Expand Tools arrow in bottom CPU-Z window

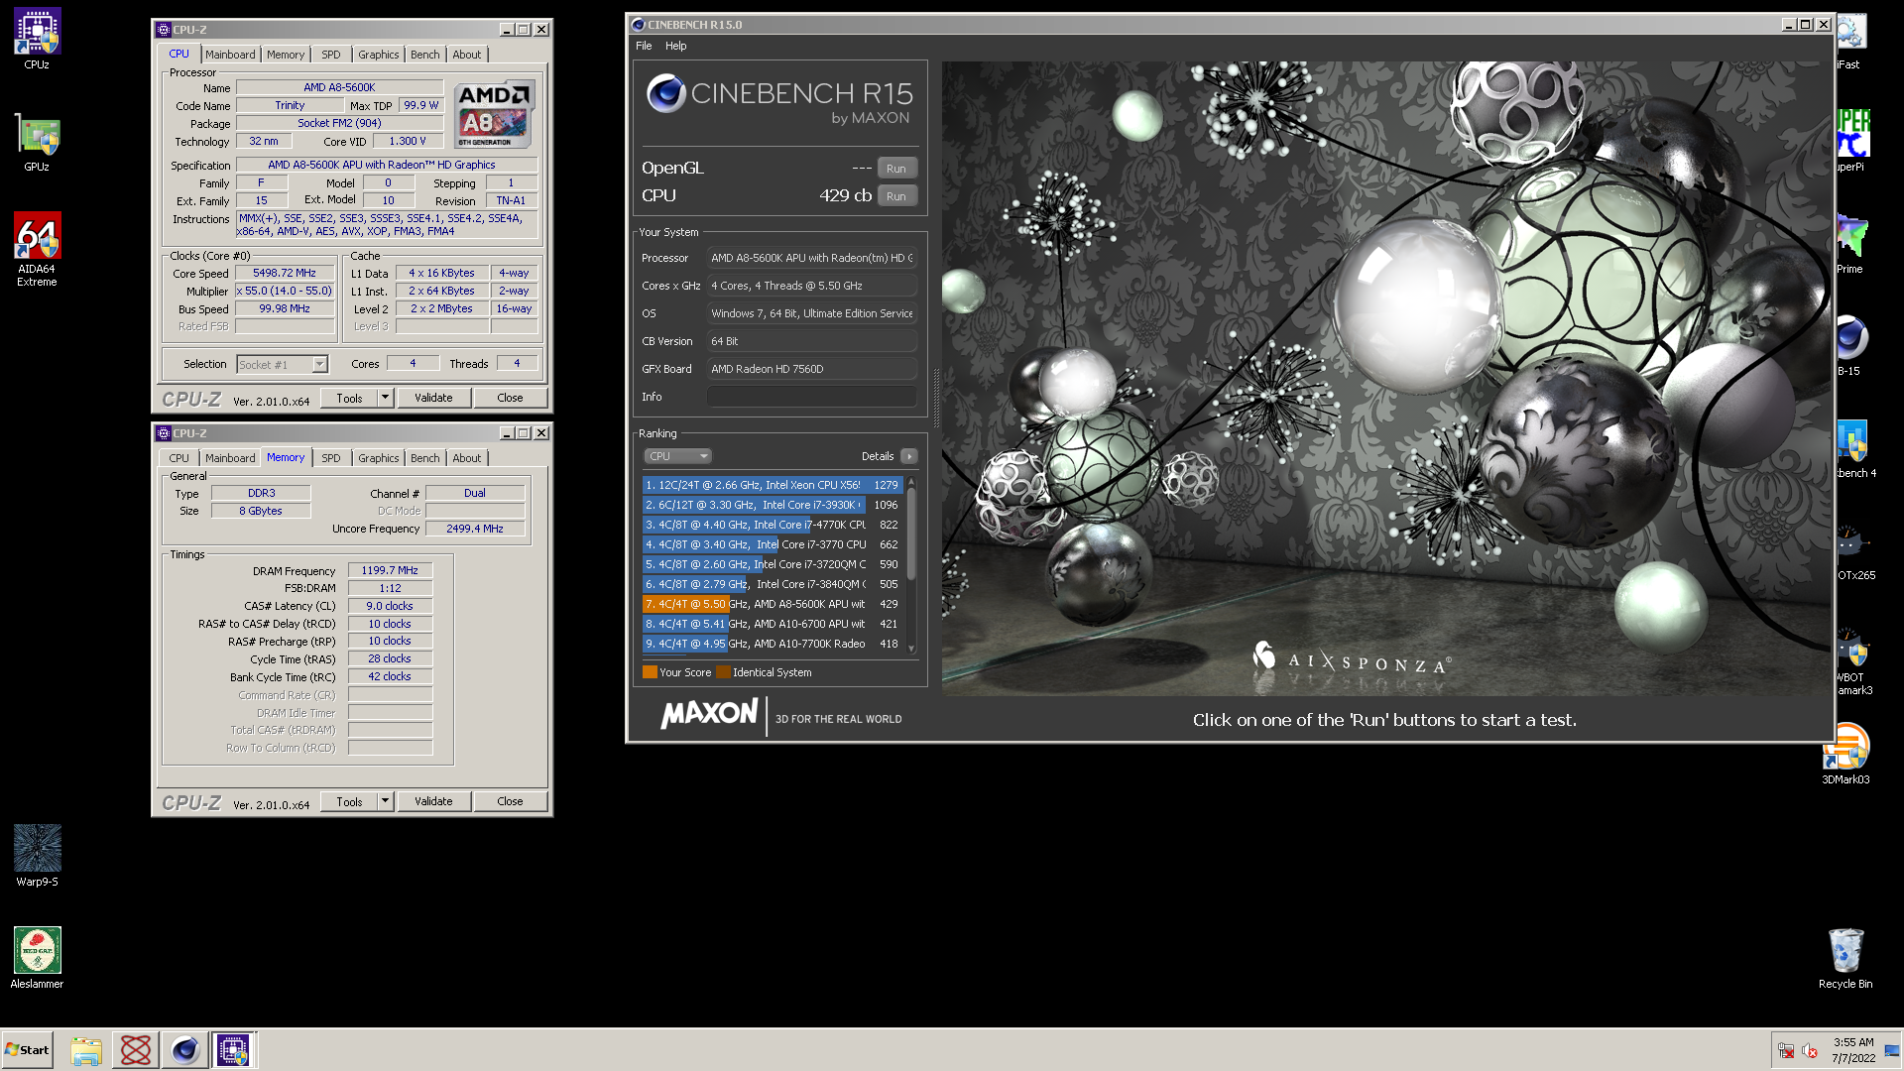click(x=385, y=801)
